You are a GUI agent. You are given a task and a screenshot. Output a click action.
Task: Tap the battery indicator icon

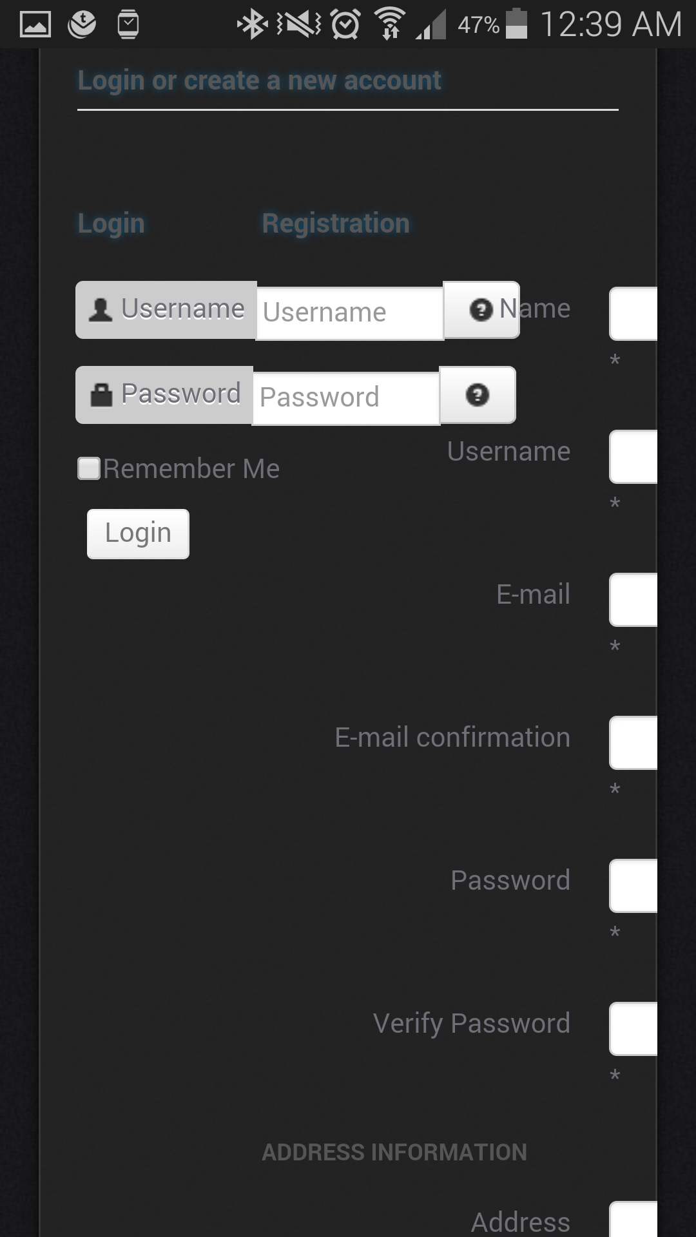pyautogui.click(x=516, y=24)
